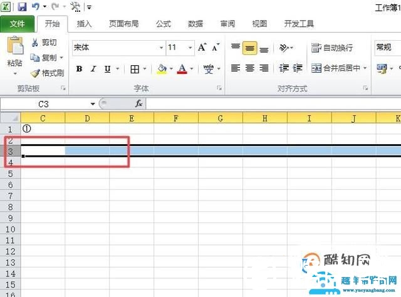Click the phonetic guide wén icon

coord(209,69)
